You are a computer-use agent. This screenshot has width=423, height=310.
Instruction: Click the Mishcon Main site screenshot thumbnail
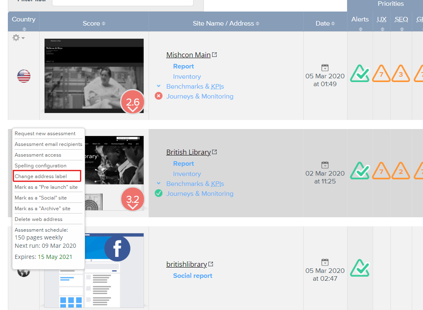pos(94,76)
